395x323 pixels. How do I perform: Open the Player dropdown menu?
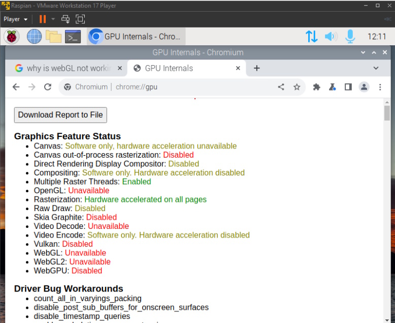click(x=16, y=19)
